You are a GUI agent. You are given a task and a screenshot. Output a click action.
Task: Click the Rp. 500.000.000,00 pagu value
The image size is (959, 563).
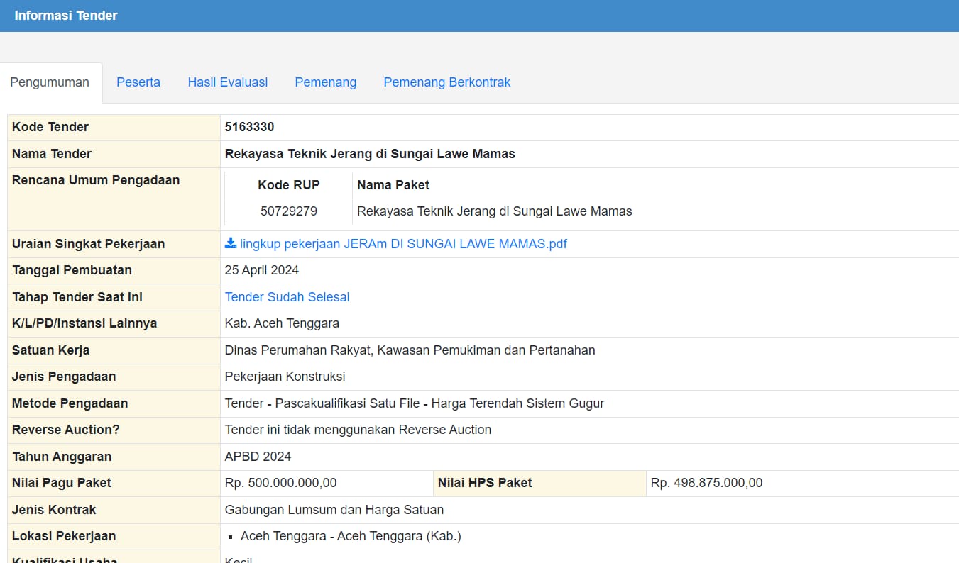pyautogui.click(x=281, y=483)
